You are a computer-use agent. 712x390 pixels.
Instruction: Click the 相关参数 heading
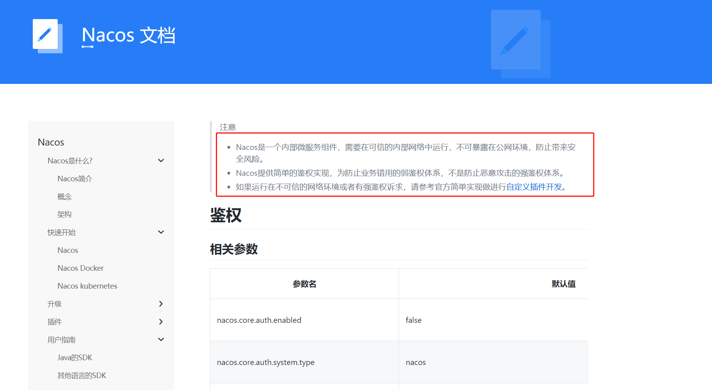click(x=234, y=249)
